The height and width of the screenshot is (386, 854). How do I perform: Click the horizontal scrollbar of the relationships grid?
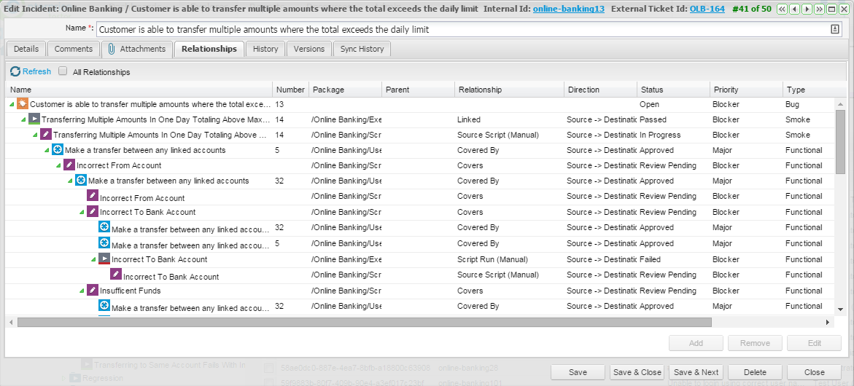365,322
